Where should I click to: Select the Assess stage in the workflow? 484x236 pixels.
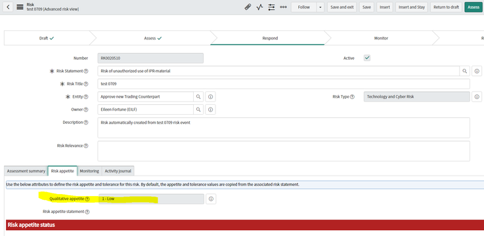click(153, 38)
